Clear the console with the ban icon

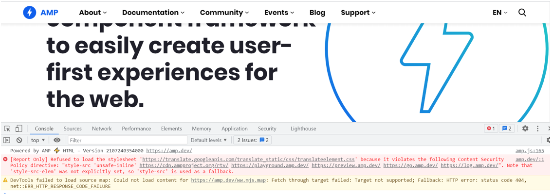click(x=19, y=140)
